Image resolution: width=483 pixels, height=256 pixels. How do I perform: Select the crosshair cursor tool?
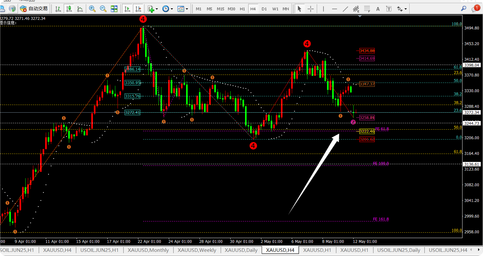(x=310, y=9)
